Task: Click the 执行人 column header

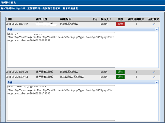Action: [x=106, y=19]
